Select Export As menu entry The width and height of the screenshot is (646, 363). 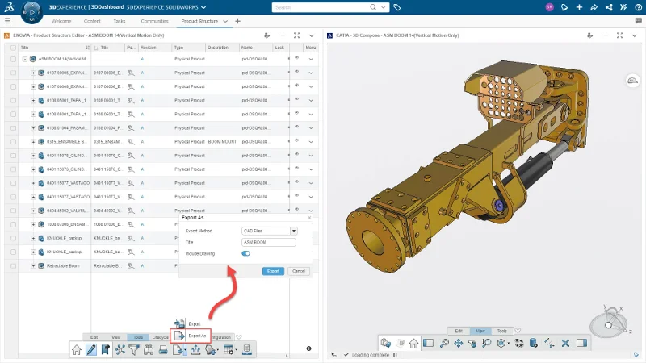tap(198, 335)
